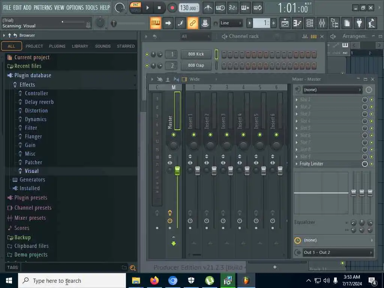The height and width of the screenshot is (288, 384).
Task: Open the mixer input (none) dropdown
Action: 332,90
